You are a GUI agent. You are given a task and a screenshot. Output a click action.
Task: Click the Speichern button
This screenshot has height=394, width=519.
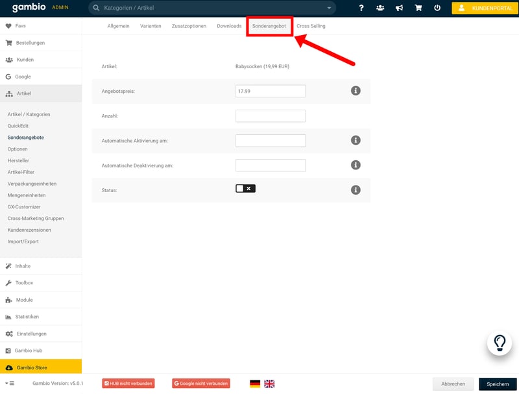click(x=498, y=384)
